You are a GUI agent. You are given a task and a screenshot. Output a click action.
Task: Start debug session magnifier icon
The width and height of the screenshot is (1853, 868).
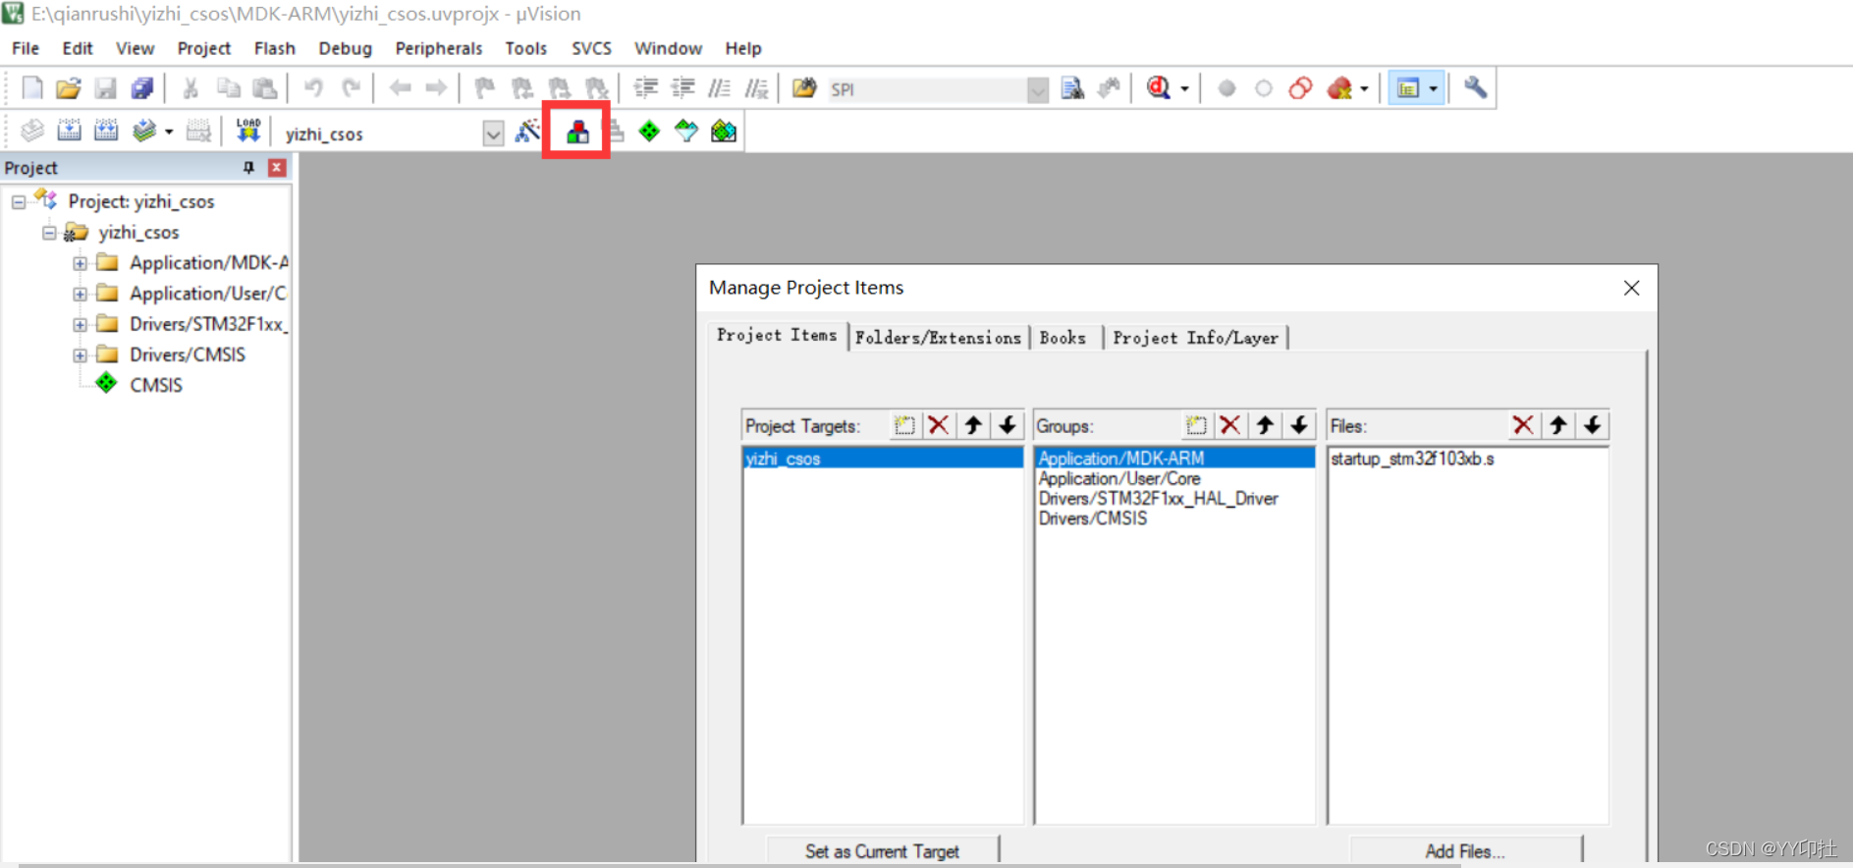(1159, 88)
